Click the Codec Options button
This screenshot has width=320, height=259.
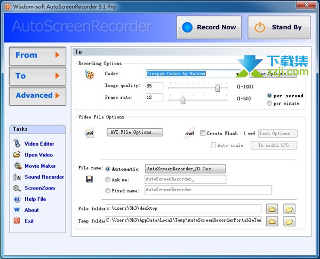[x=273, y=74]
